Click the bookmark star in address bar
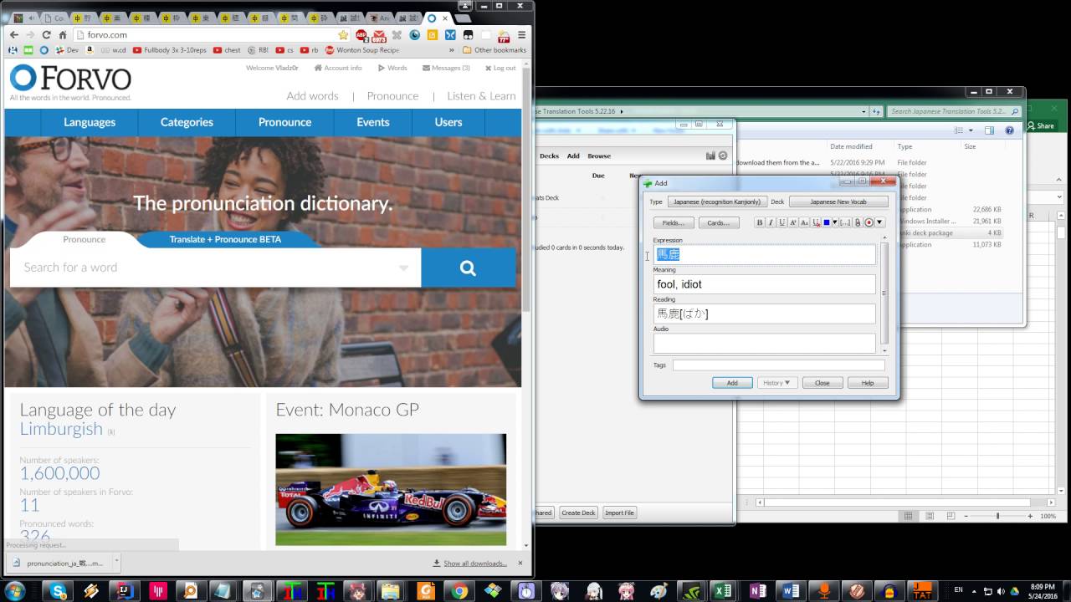This screenshot has height=602, width=1071. (x=343, y=35)
